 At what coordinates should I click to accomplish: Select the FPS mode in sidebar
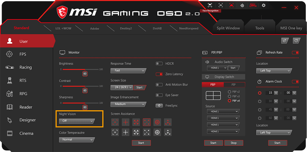22,54
